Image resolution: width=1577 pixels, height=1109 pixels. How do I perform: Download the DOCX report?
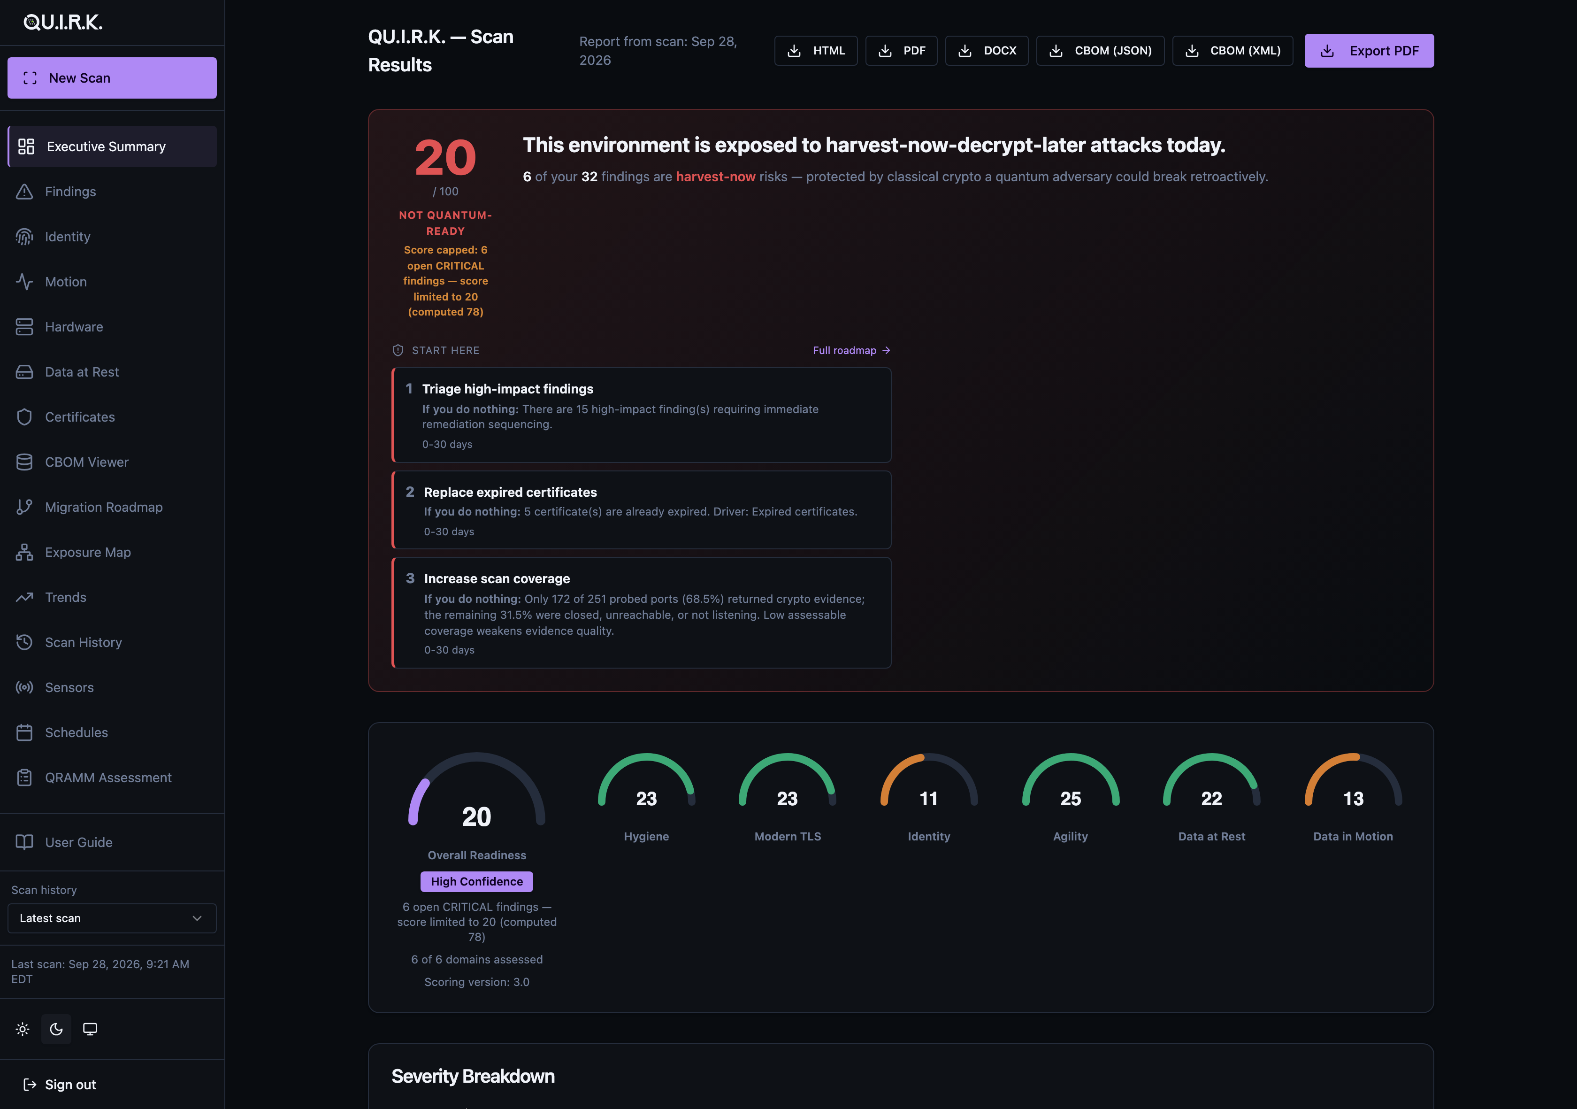click(x=987, y=51)
